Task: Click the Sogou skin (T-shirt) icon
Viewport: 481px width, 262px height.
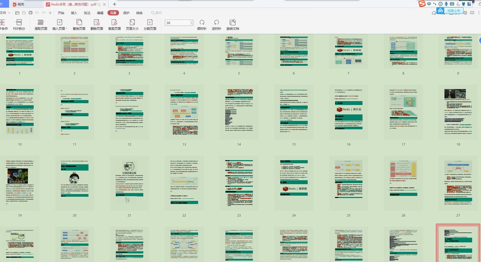Action: 464,4
